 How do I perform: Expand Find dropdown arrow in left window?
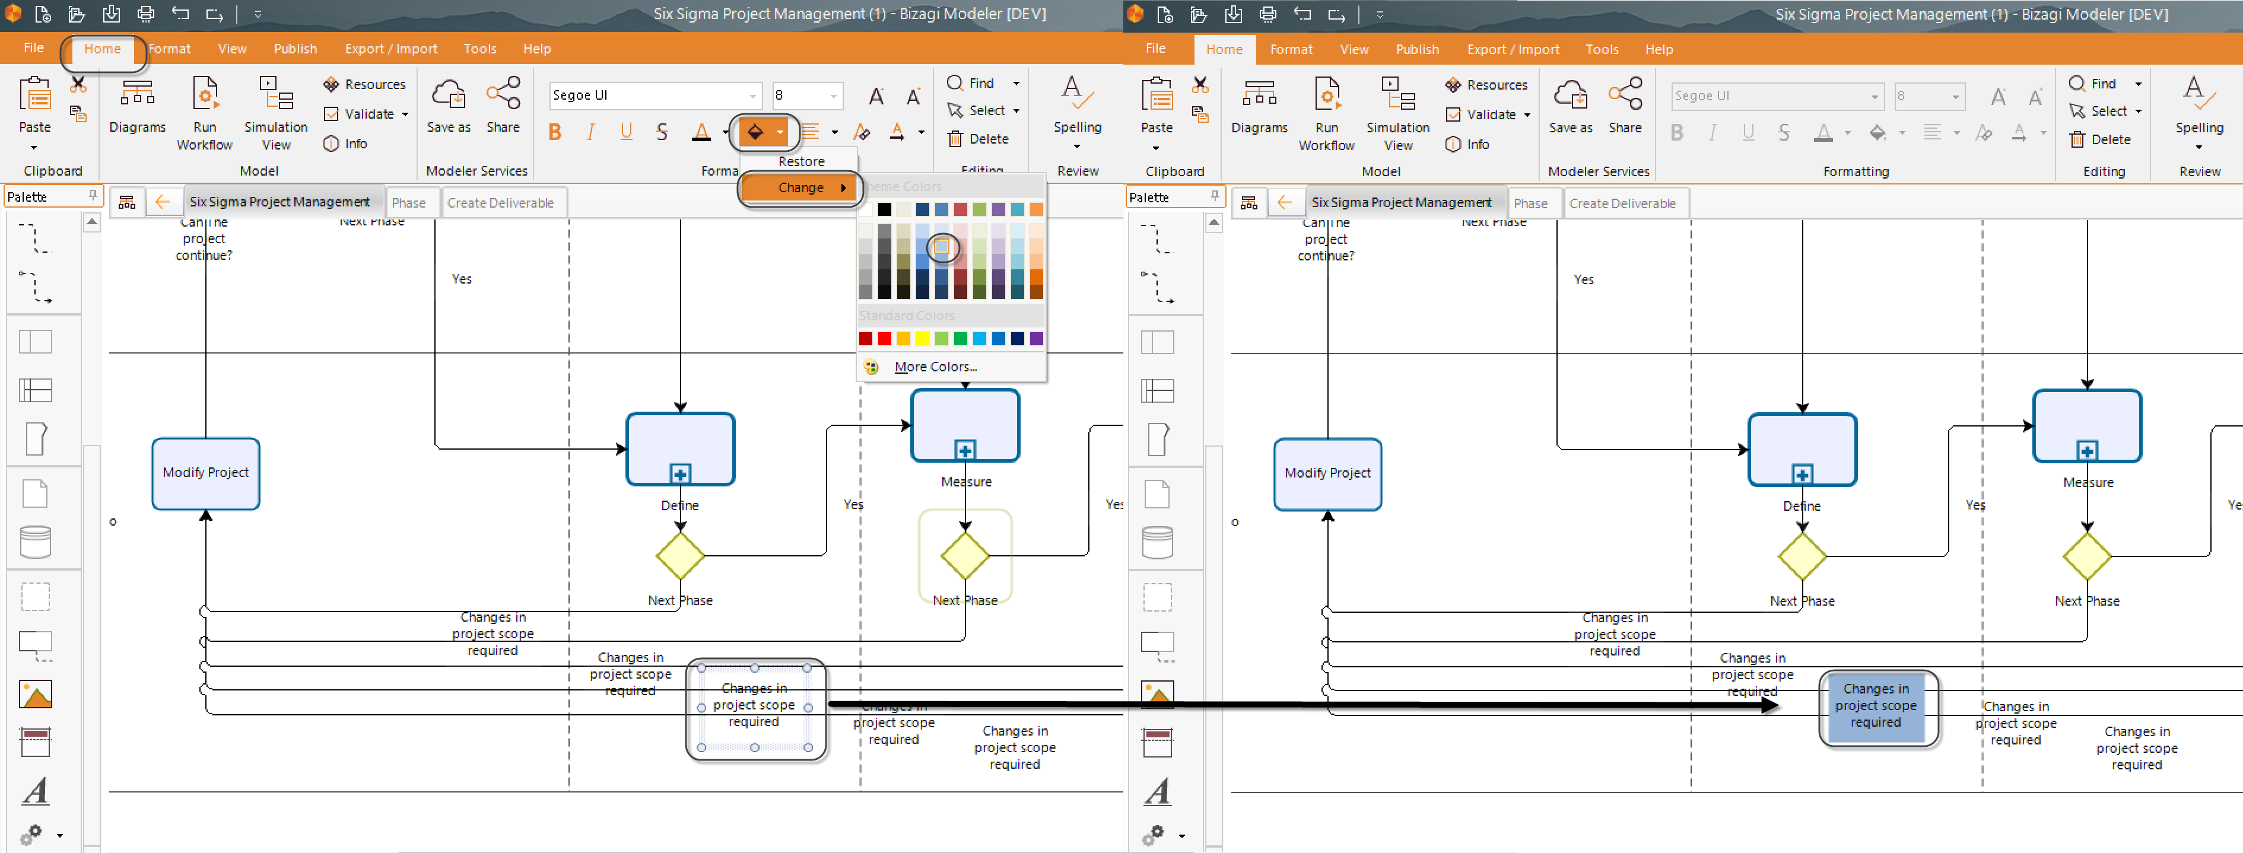pyautogui.click(x=1016, y=84)
